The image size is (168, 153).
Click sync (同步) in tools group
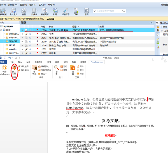click(x=80, y=66)
